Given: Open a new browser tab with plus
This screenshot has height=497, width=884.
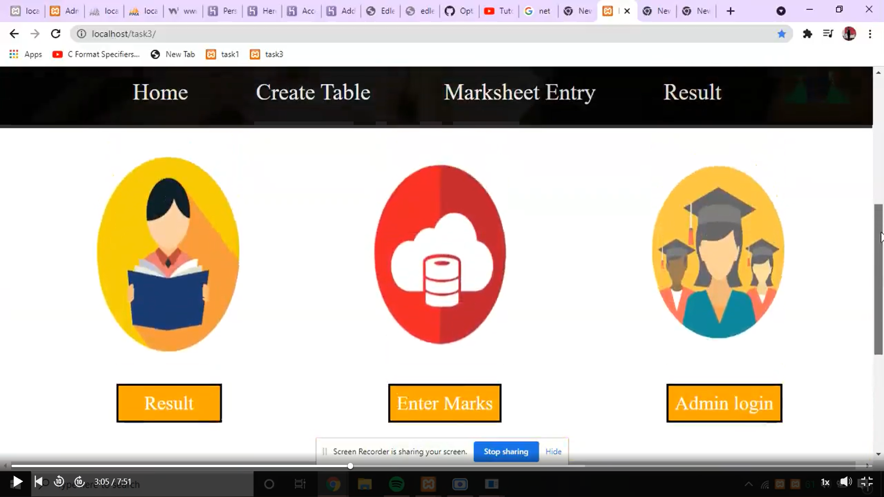Looking at the screenshot, I should [x=731, y=11].
